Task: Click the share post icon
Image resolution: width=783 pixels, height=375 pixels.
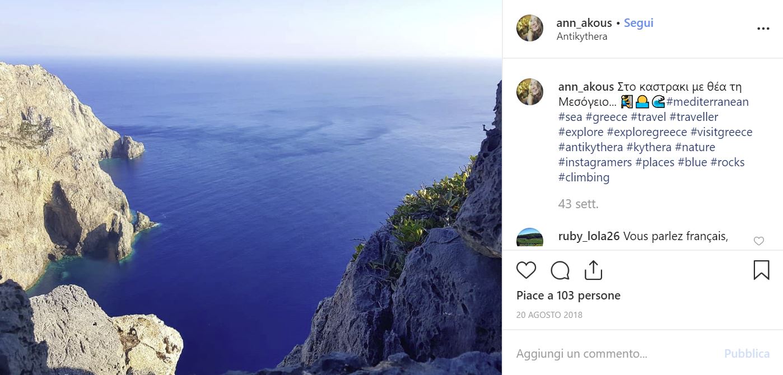Action: [x=593, y=270]
